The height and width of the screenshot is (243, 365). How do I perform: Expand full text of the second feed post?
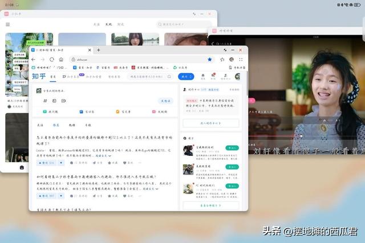[x=151, y=189]
